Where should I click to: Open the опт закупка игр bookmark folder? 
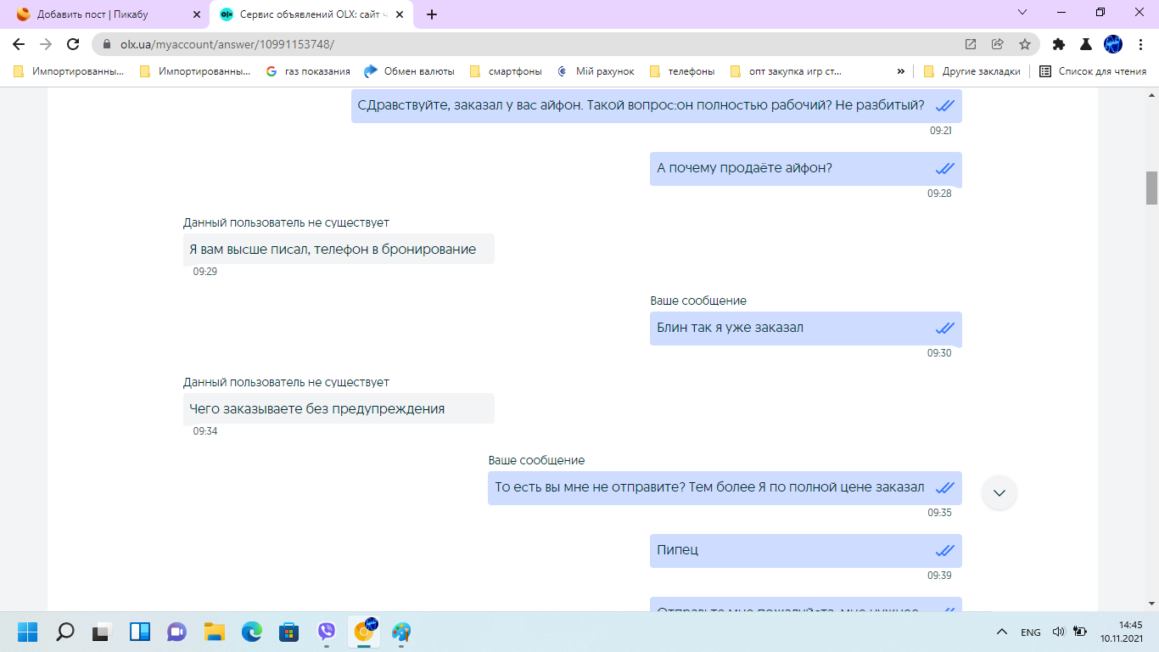click(786, 71)
